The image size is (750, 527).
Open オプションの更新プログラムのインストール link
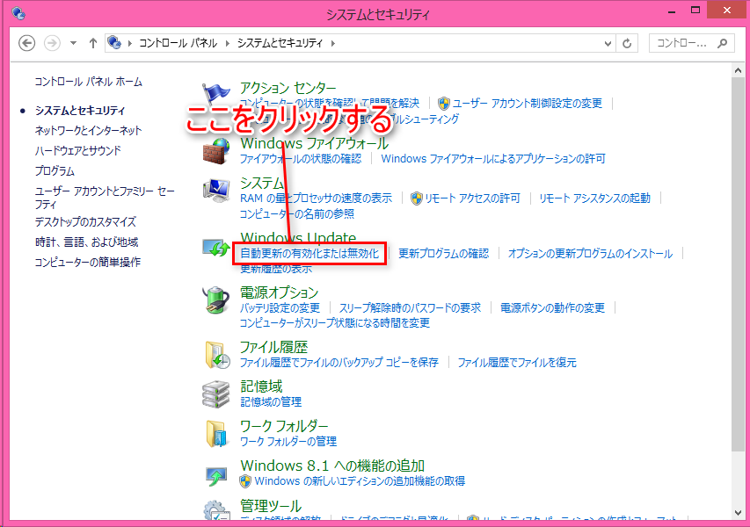590,253
